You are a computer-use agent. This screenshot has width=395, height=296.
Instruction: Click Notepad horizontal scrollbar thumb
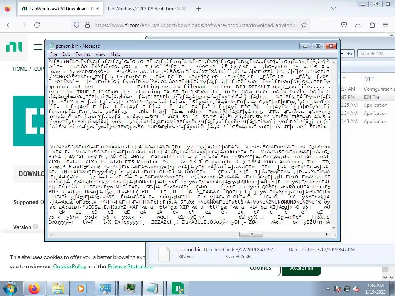251,234
